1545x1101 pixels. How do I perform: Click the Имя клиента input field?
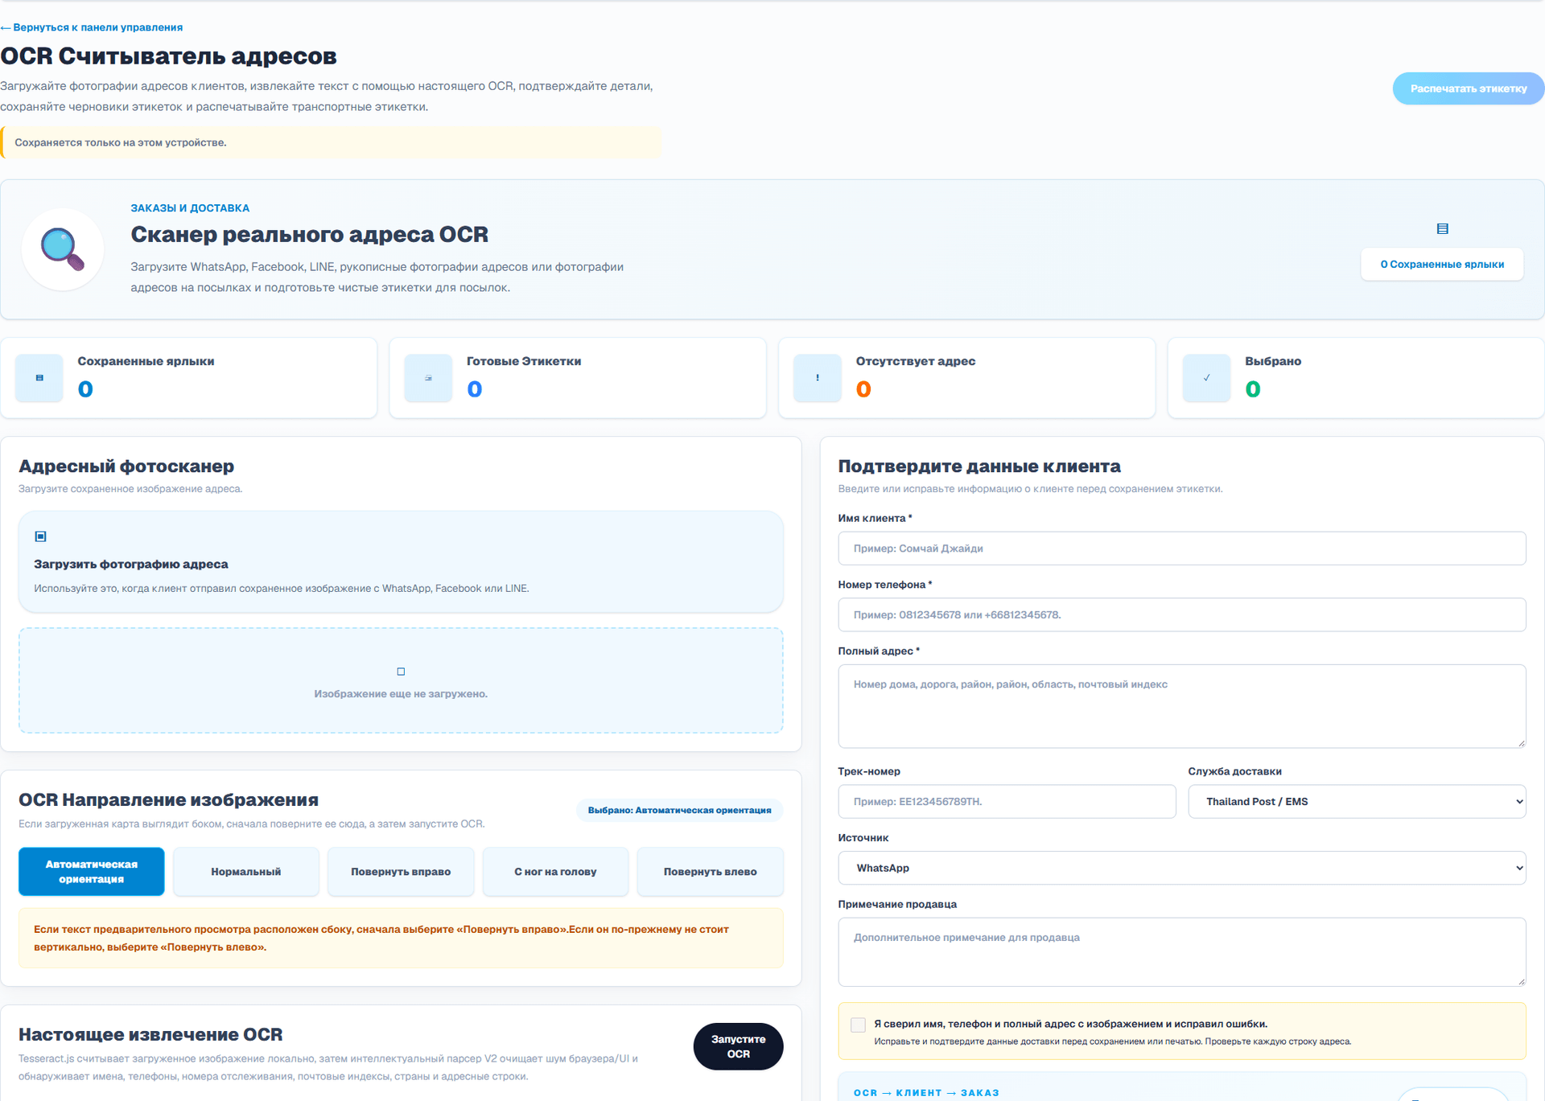1182,548
